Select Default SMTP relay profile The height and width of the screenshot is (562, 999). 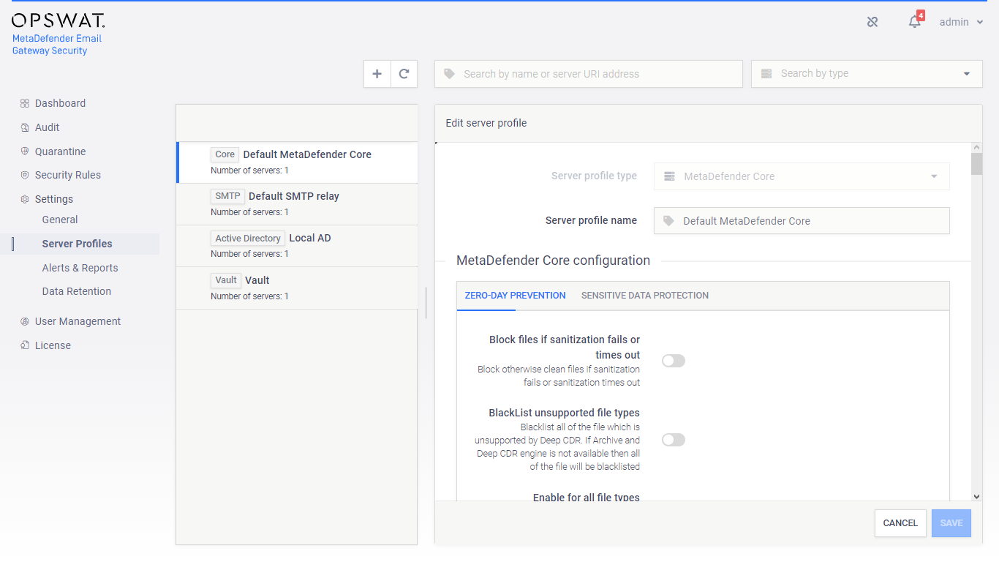point(297,204)
